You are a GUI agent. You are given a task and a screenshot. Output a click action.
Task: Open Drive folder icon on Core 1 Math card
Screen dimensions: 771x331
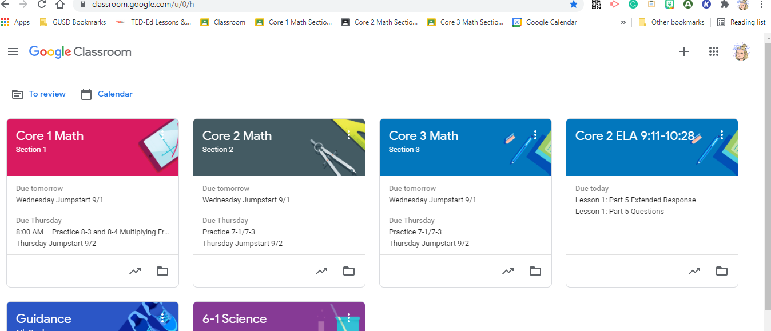pyautogui.click(x=162, y=271)
